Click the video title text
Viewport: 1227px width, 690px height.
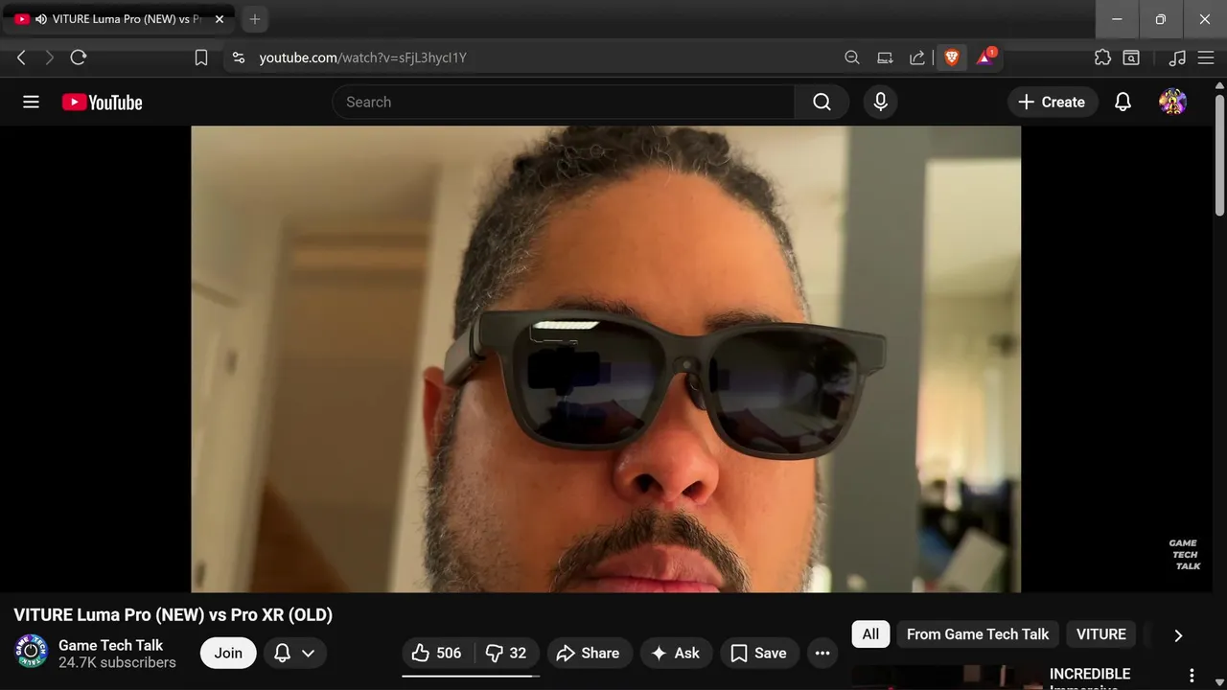173,614
